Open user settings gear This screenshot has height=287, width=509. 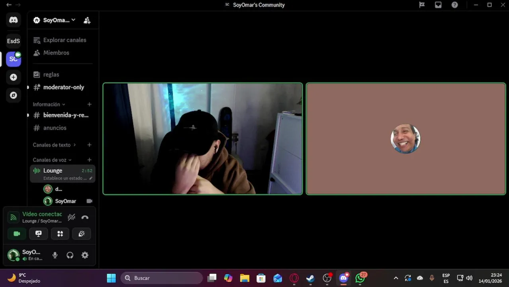85,255
